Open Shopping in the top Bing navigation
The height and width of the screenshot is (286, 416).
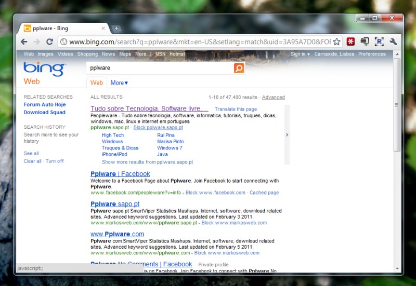(87, 54)
